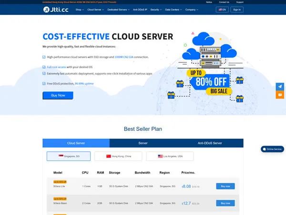286x215 pixels.
Task: Select the Singapore flag location
Action: (69, 156)
